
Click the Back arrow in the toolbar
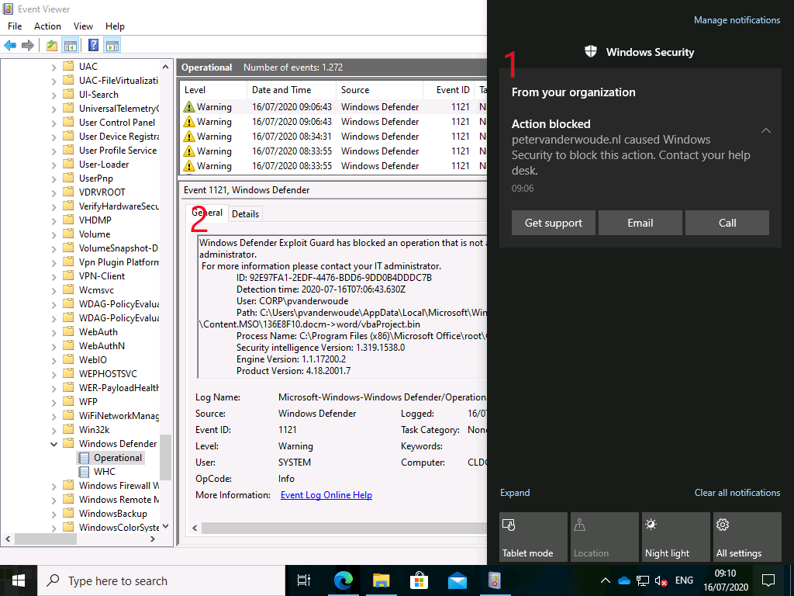coord(10,45)
